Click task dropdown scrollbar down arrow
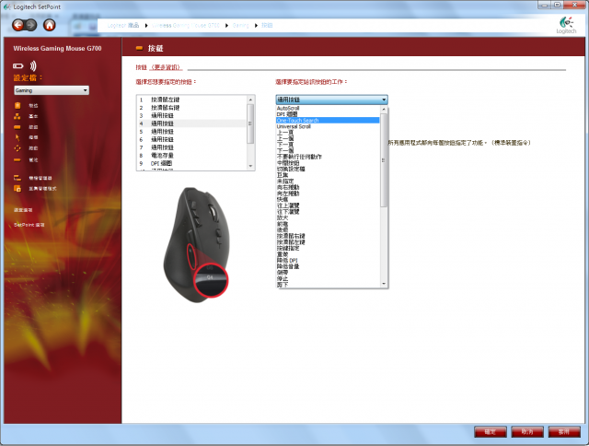Screen dimensions: 589x446 tap(384, 284)
